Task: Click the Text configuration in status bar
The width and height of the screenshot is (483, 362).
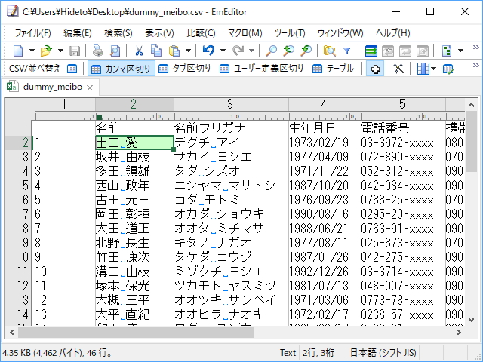Action: tap(288, 353)
